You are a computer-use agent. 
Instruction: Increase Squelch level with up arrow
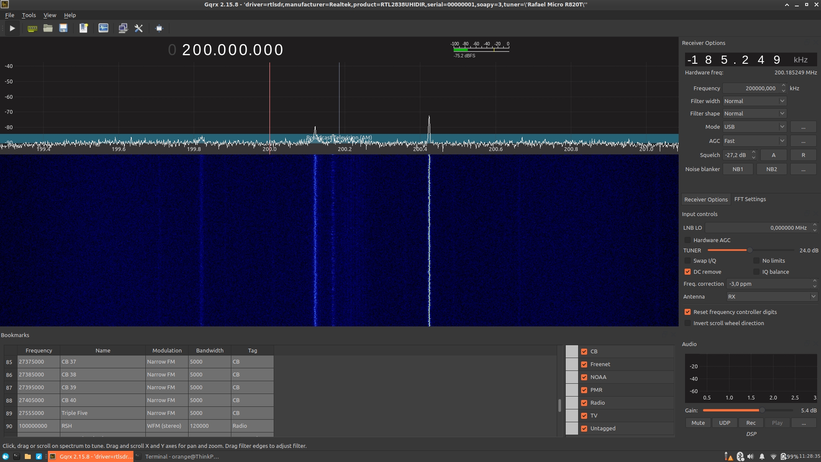tap(753, 152)
